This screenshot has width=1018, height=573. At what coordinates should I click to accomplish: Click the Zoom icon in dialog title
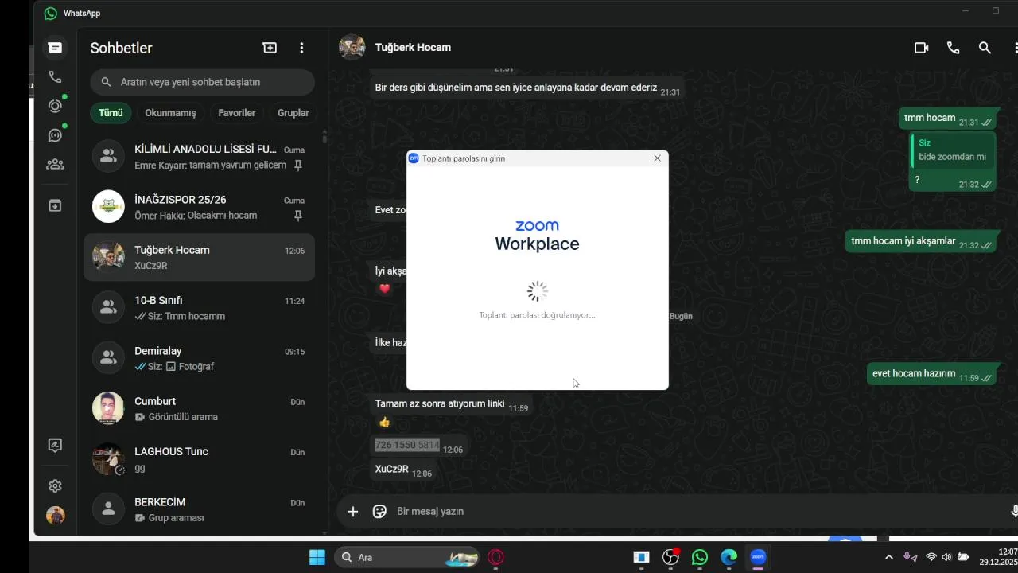coord(414,158)
